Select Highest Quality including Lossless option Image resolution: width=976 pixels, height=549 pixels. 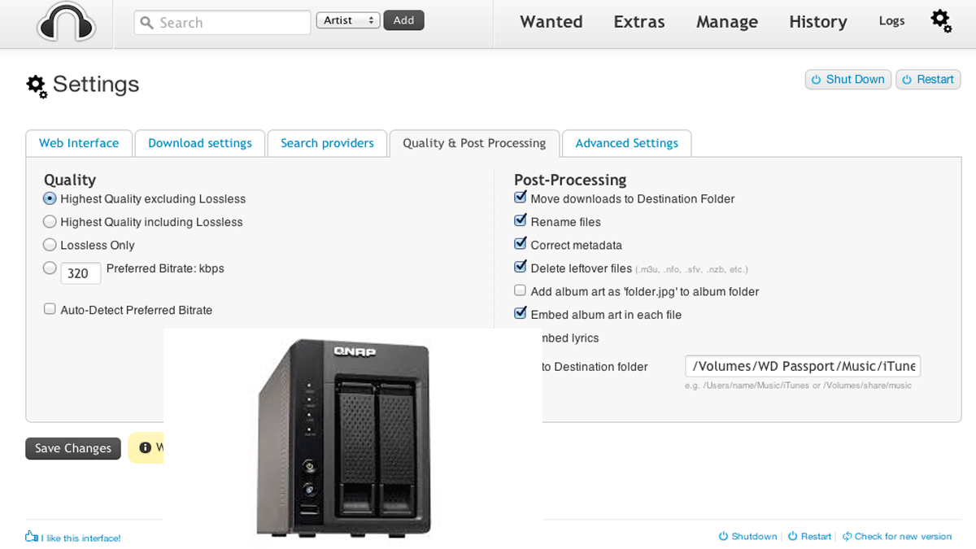(50, 222)
